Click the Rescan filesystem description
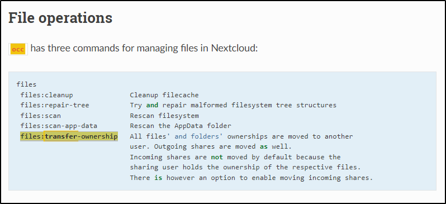The width and height of the screenshot is (446, 204). [x=164, y=116]
